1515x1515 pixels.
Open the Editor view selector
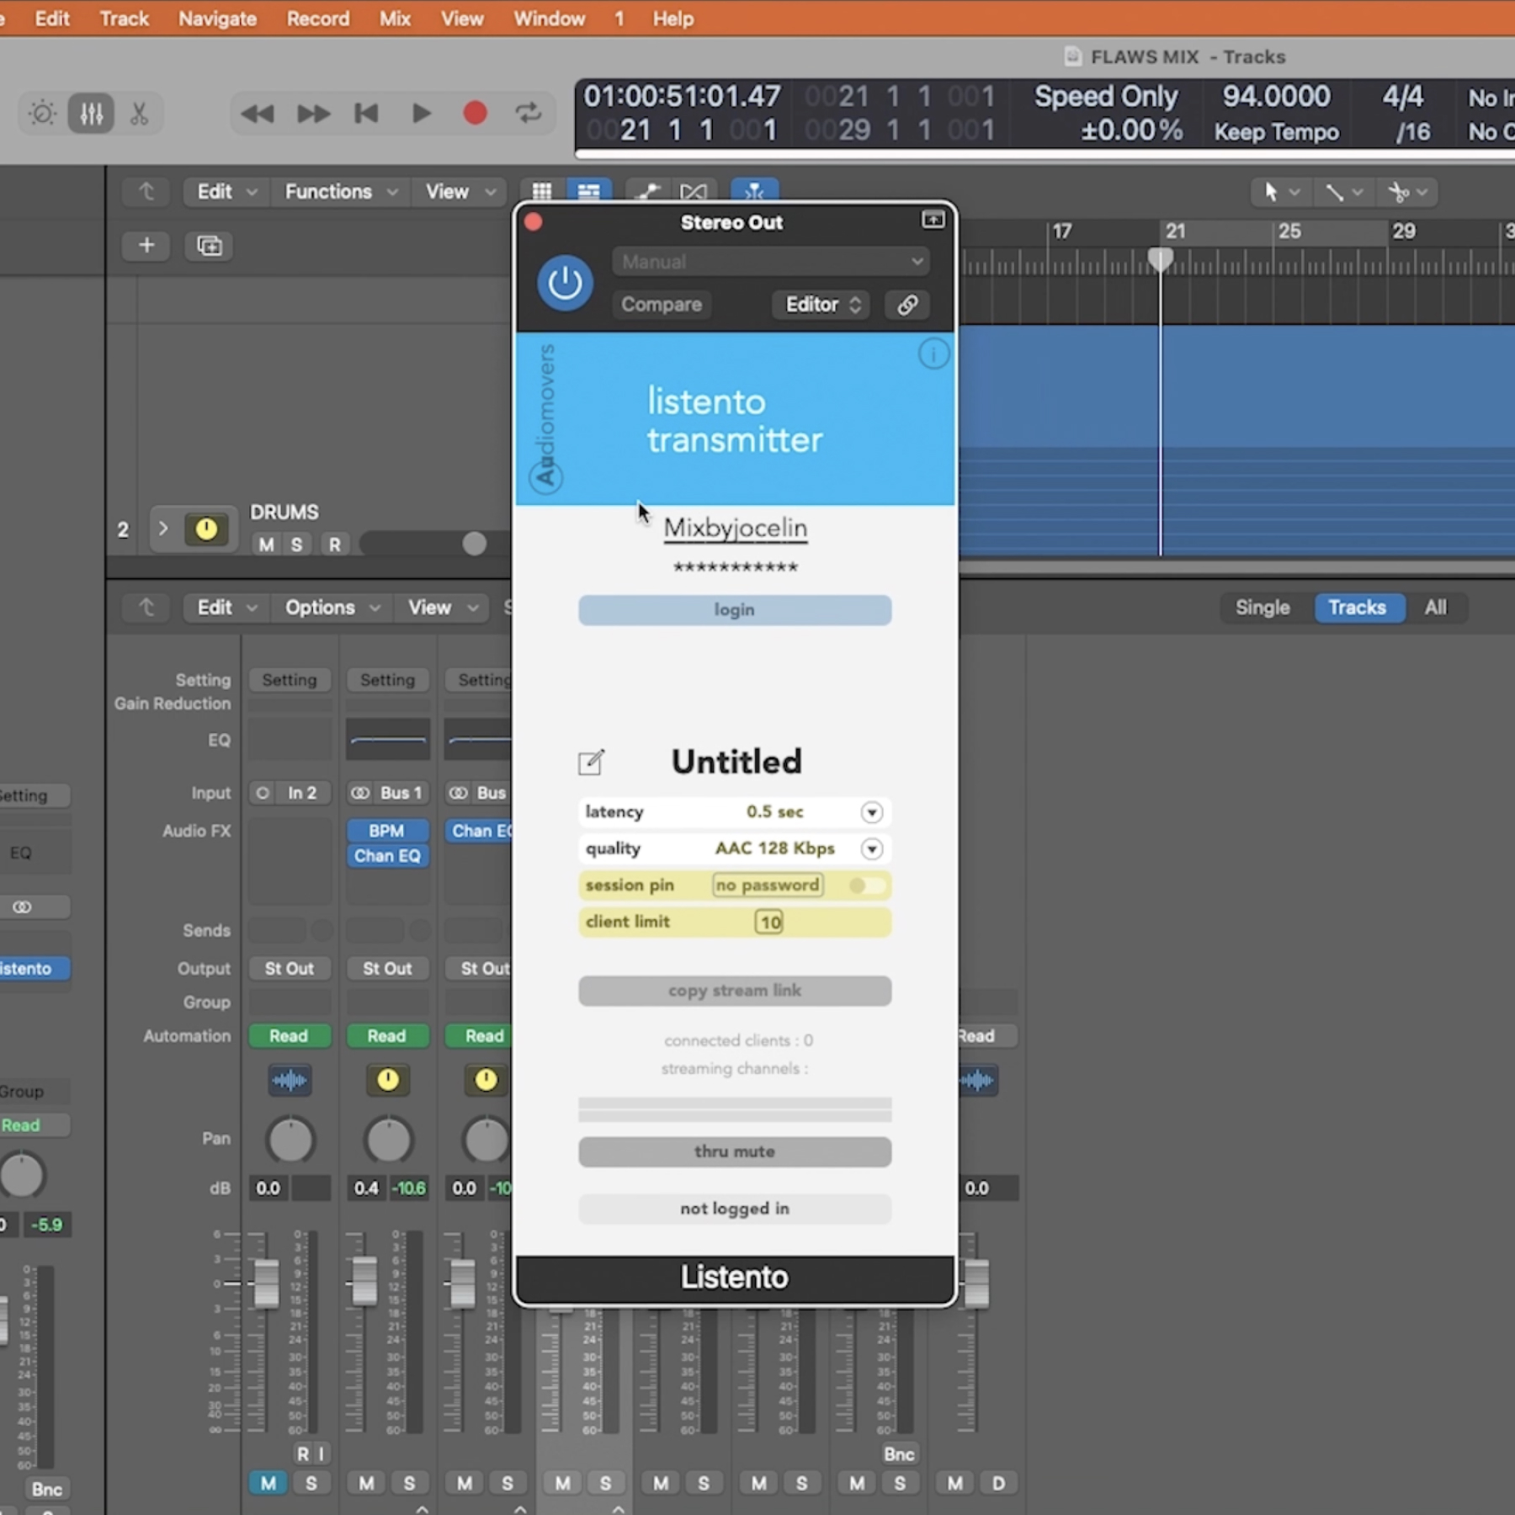point(822,305)
